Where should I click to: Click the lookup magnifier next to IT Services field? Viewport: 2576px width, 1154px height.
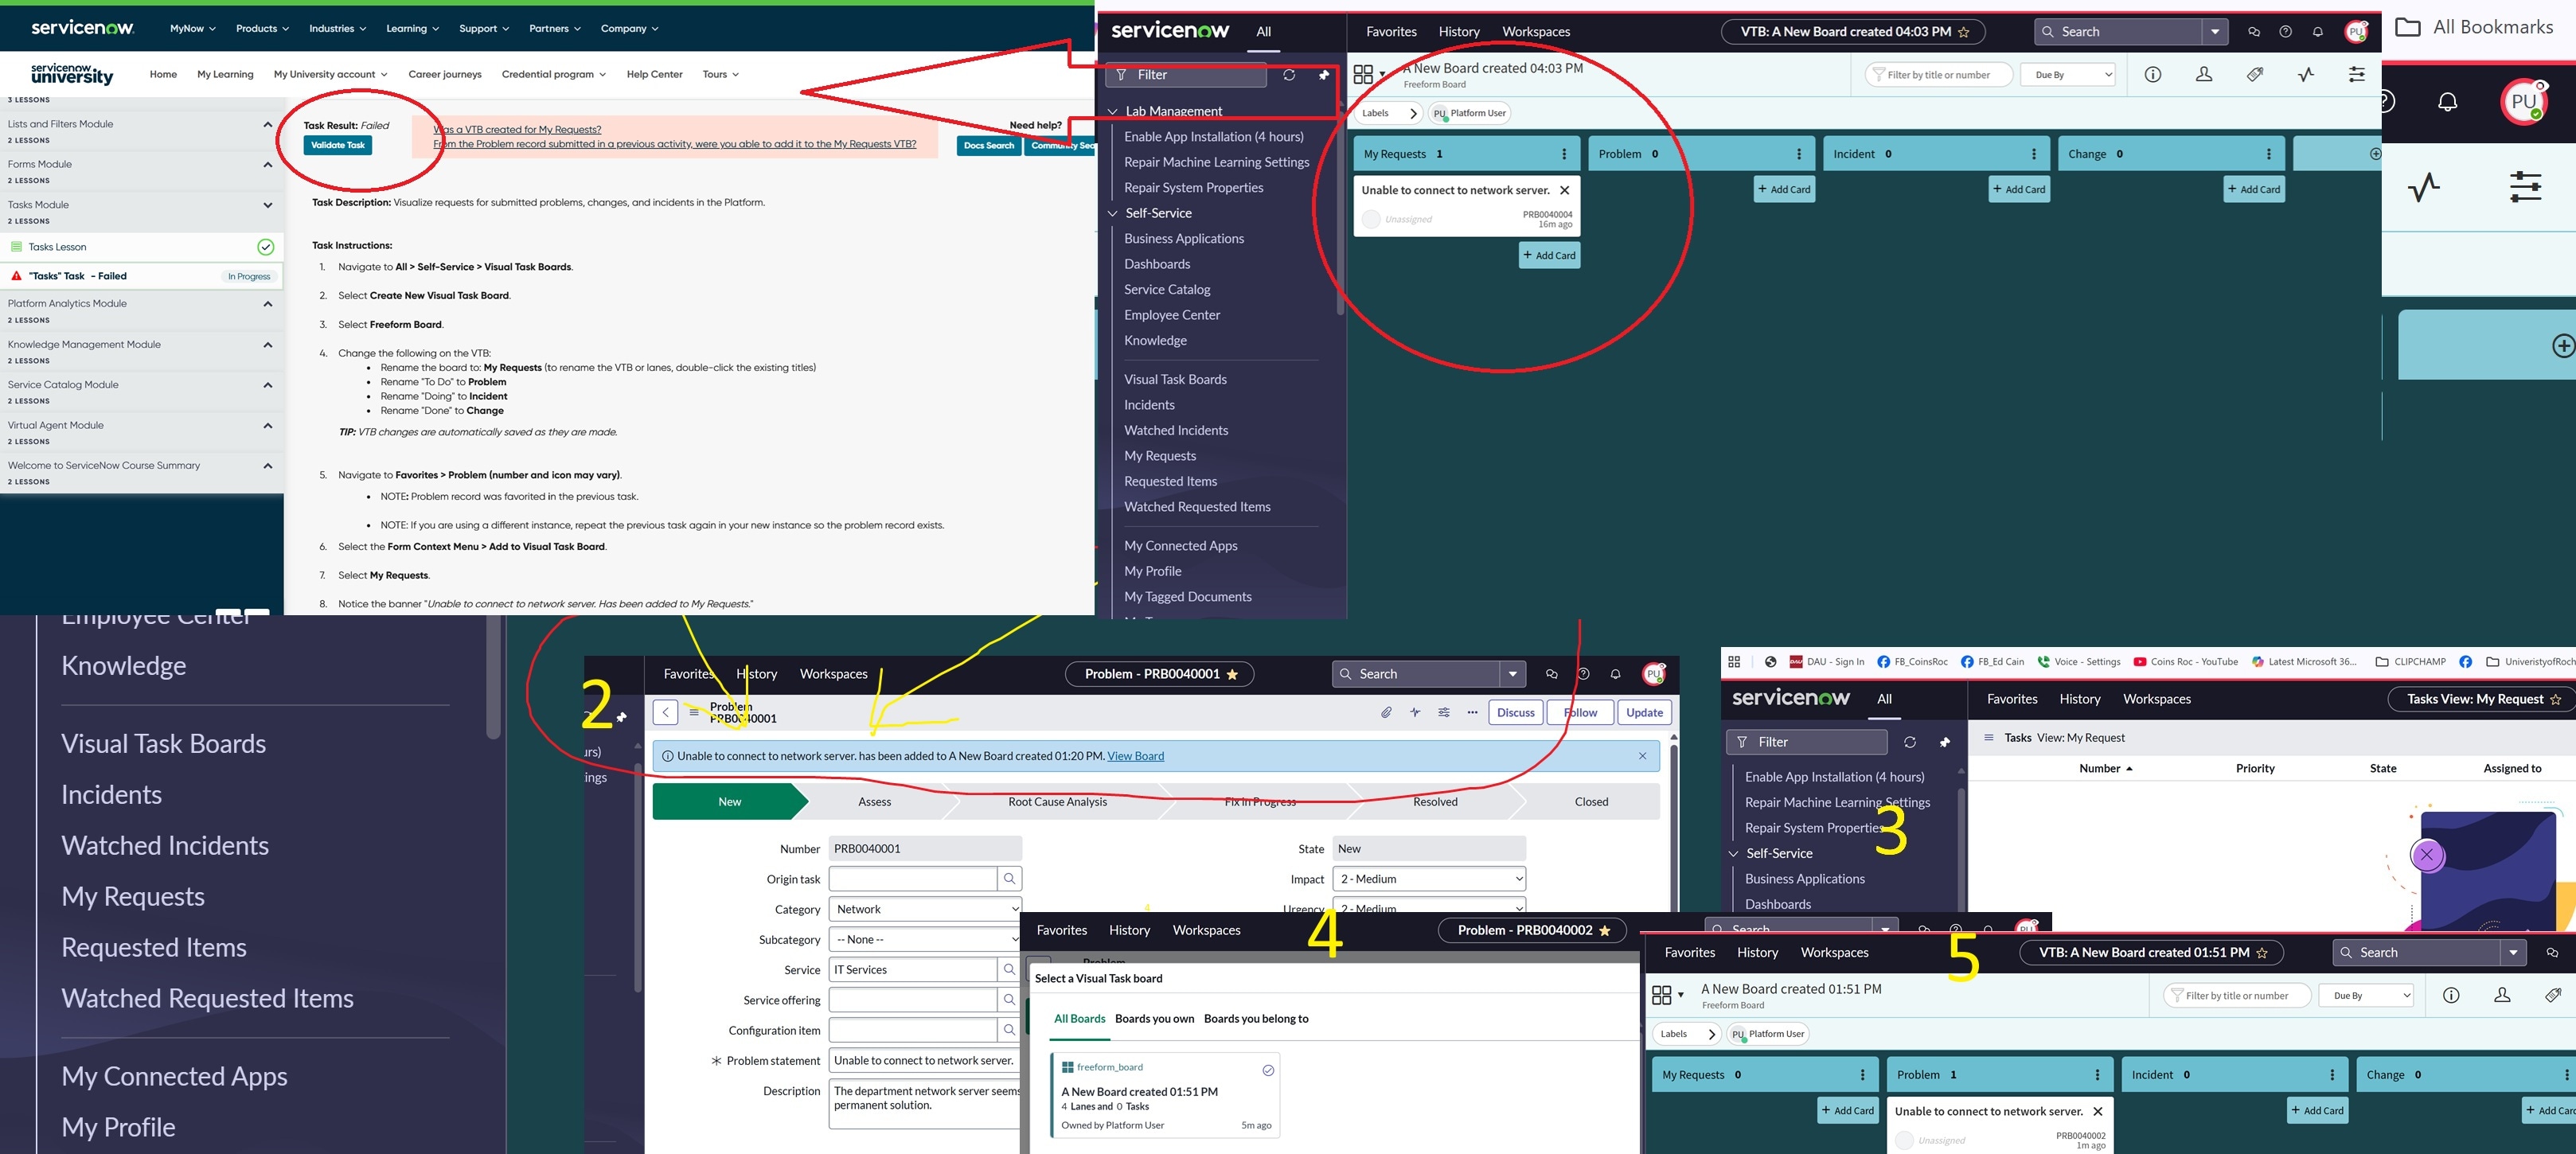tap(1010, 969)
